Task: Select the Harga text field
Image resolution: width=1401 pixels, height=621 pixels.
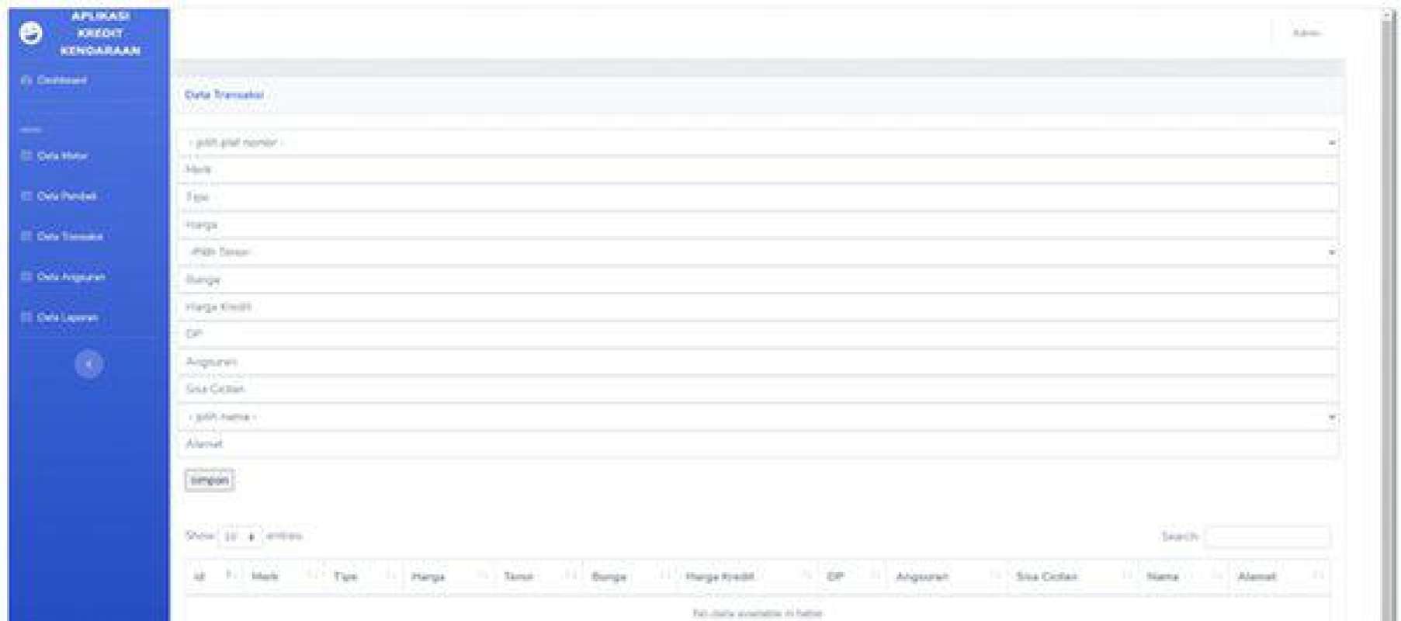Action: pos(758,225)
